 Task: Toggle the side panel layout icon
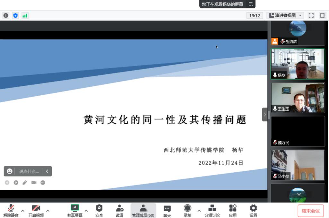(323, 15)
